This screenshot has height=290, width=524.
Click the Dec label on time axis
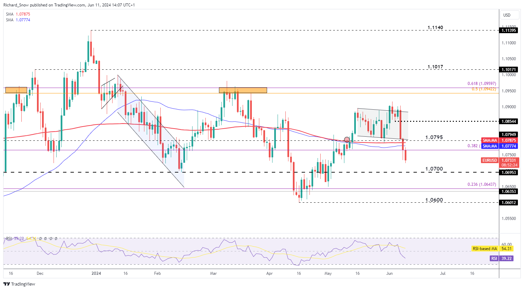pos(40,273)
